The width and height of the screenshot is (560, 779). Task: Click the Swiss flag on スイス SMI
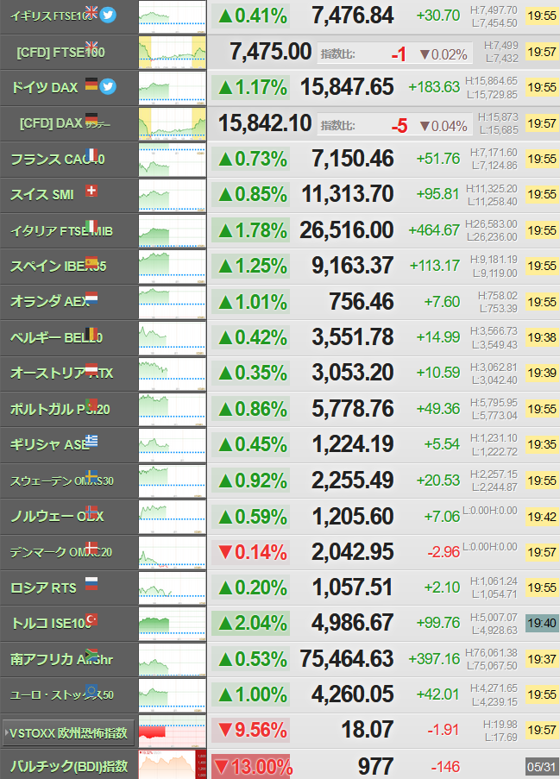[91, 191]
